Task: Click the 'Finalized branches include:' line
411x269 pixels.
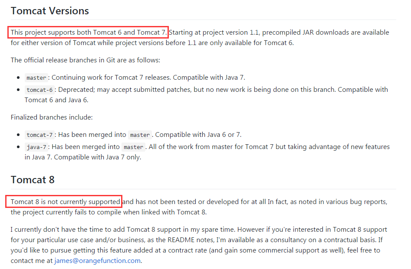Action: click(x=52, y=117)
